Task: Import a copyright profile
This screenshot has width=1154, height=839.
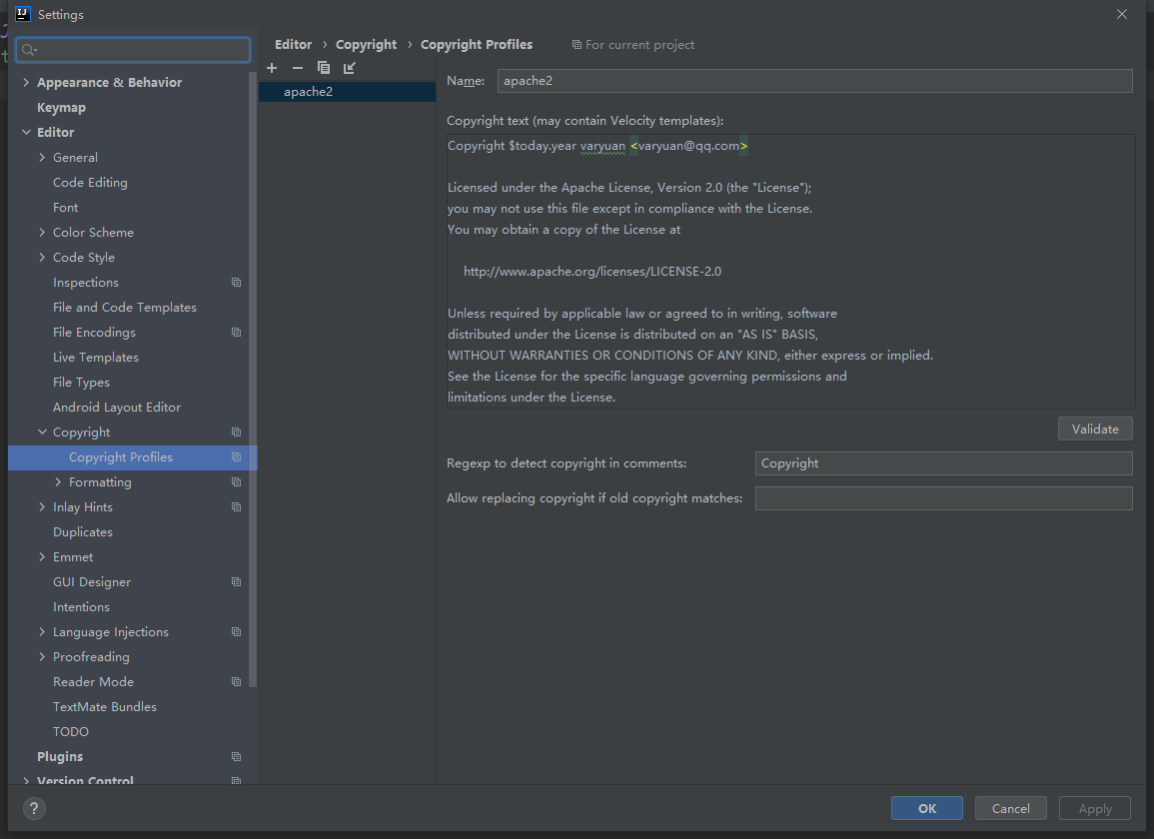Action: click(350, 68)
